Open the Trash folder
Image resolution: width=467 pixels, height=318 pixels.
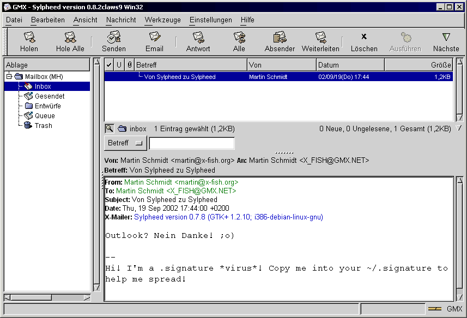click(43, 126)
